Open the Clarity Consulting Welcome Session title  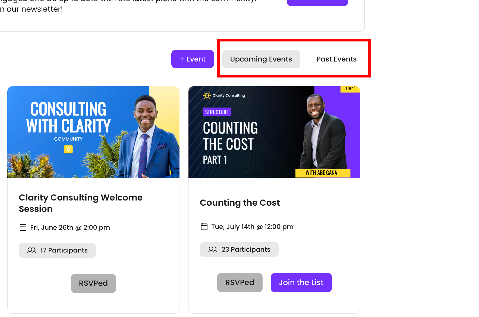point(81,203)
